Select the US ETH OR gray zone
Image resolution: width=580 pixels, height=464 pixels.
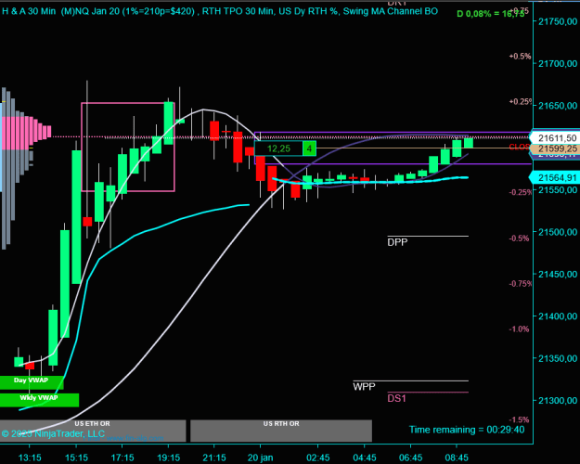click(93, 431)
